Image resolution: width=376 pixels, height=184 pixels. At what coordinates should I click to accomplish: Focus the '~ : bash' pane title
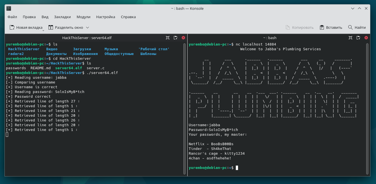[x=270, y=38]
